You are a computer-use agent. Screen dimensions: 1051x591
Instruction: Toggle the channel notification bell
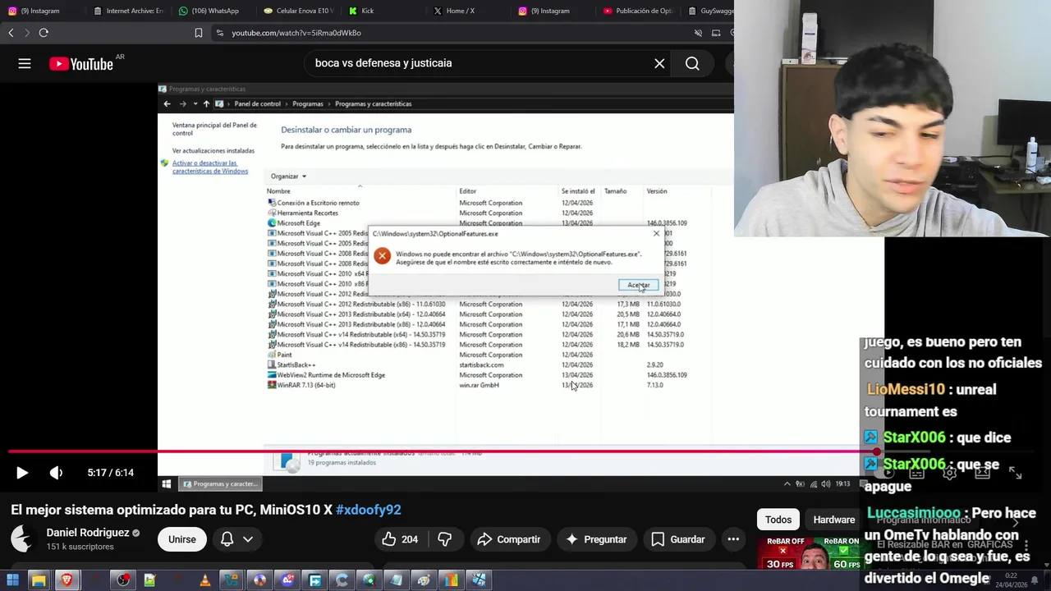[x=227, y=539]
